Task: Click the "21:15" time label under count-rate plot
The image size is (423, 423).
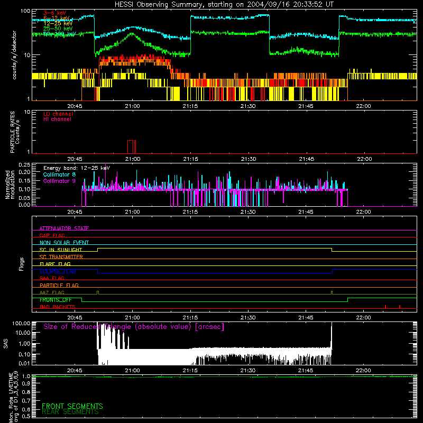Action: pos(190,106)
